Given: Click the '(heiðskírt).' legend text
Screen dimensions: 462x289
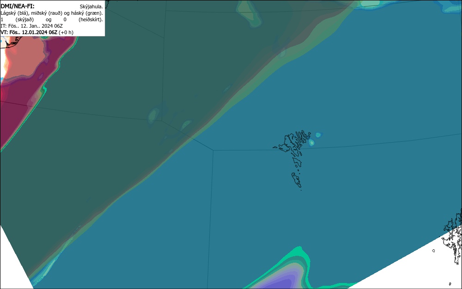Looking at the screenshot, I should click(91, 19).
